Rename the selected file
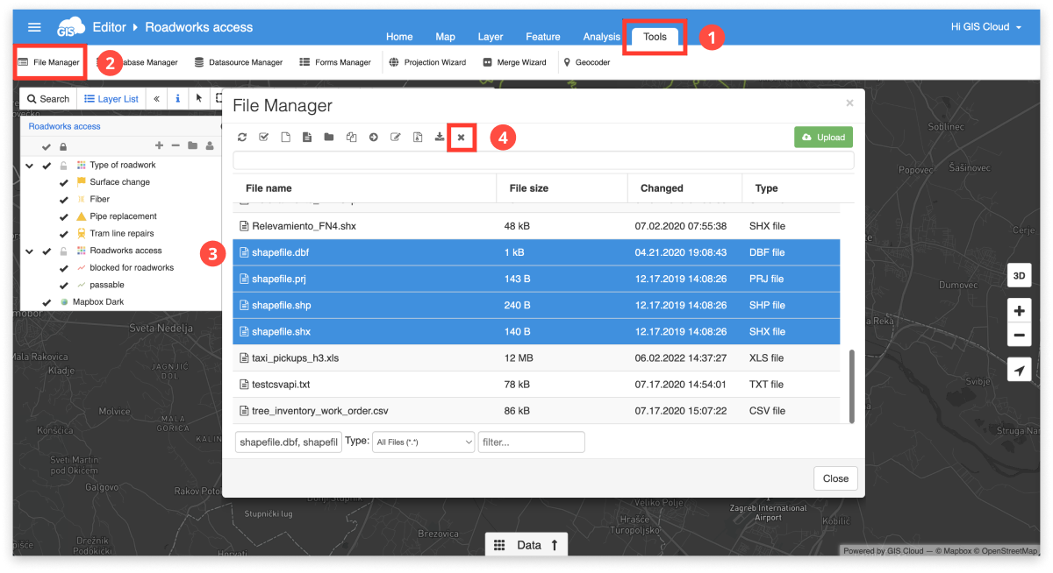1053x573 pixels. coord(395,137)
